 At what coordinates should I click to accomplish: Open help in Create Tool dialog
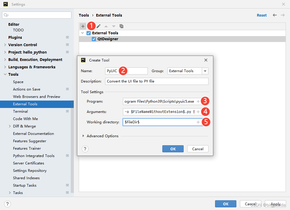point(85,149)
